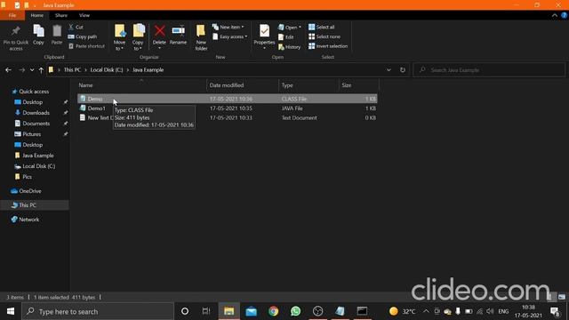Focus the Search Java Example box
Screen dimensions: 569x320
tap(489, 69)
